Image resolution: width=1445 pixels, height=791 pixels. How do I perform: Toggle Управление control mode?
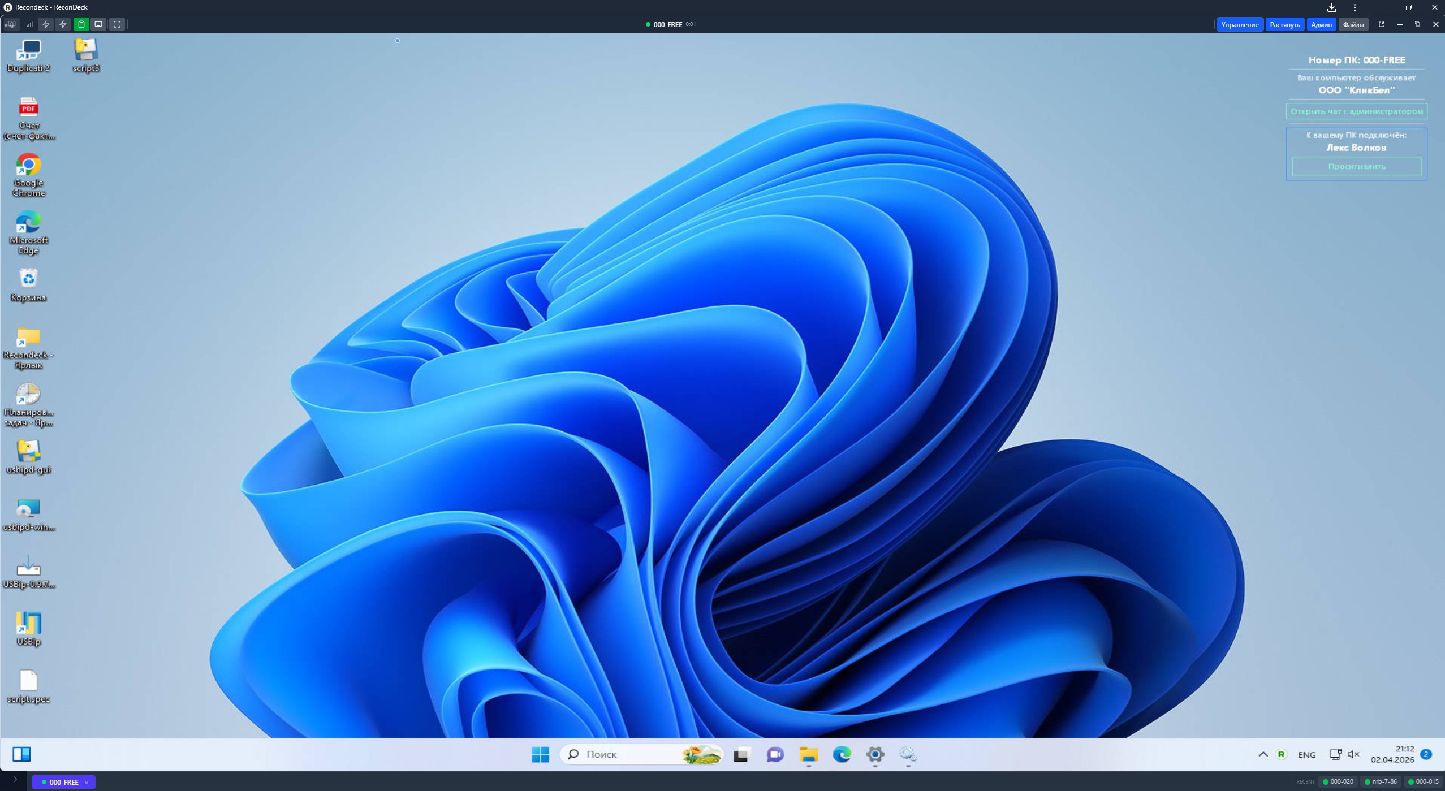(x=1239, y=24)
